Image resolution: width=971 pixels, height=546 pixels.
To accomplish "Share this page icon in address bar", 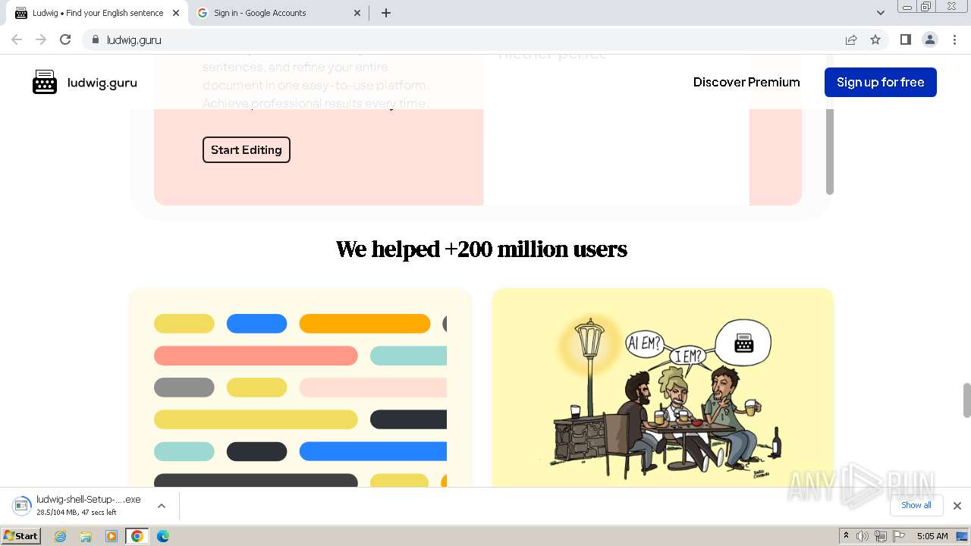I will 851,39.
